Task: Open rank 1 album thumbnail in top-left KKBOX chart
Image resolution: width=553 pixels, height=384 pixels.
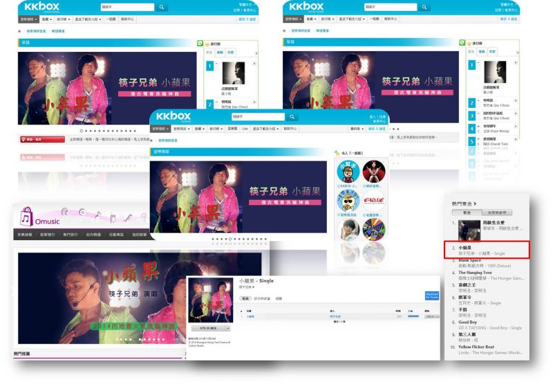Action: pyautogui.click(x=234, y=73)
